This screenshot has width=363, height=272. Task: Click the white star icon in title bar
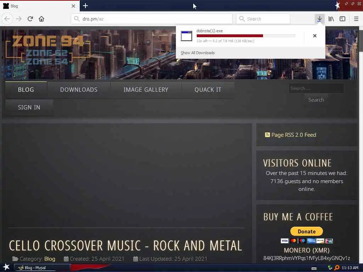[x=337, y=6]
